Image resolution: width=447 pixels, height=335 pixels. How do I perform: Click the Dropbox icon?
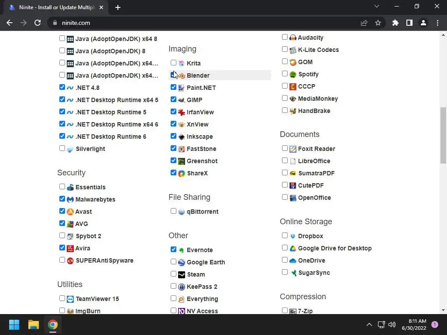293,236
